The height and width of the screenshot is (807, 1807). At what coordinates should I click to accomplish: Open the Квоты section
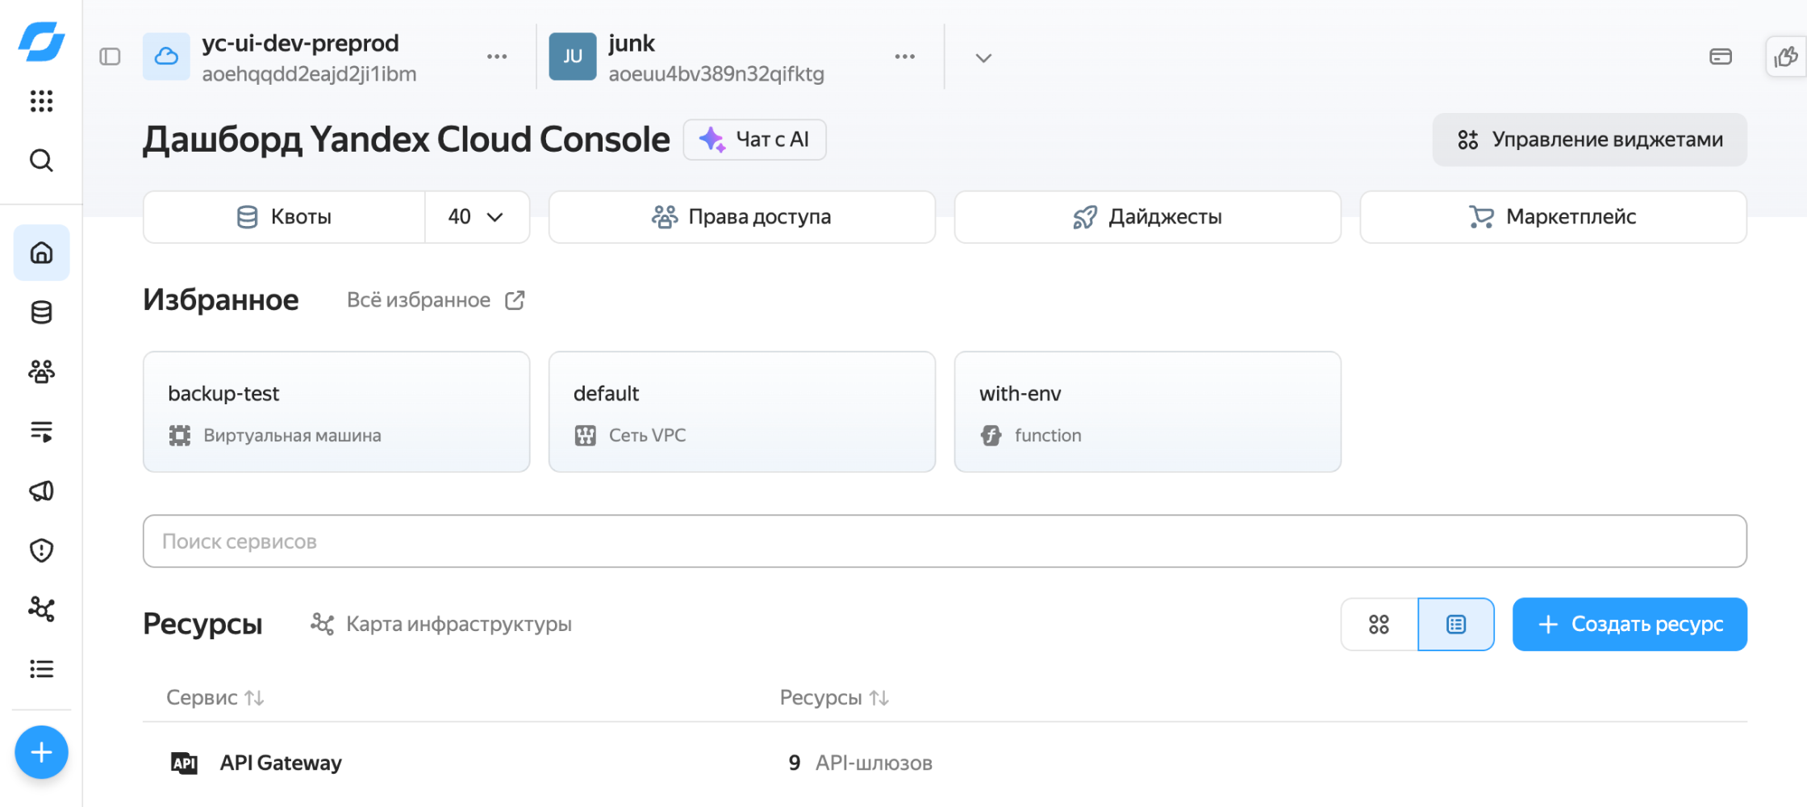284,217
